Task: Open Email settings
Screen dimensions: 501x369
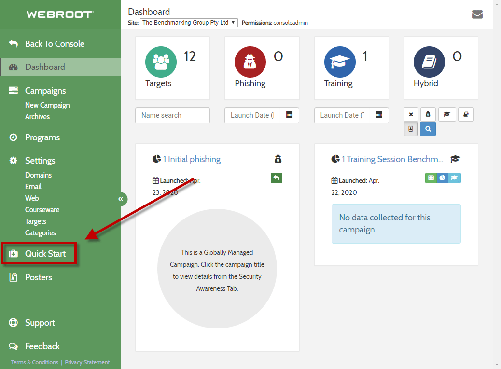Action: point(33,186)
